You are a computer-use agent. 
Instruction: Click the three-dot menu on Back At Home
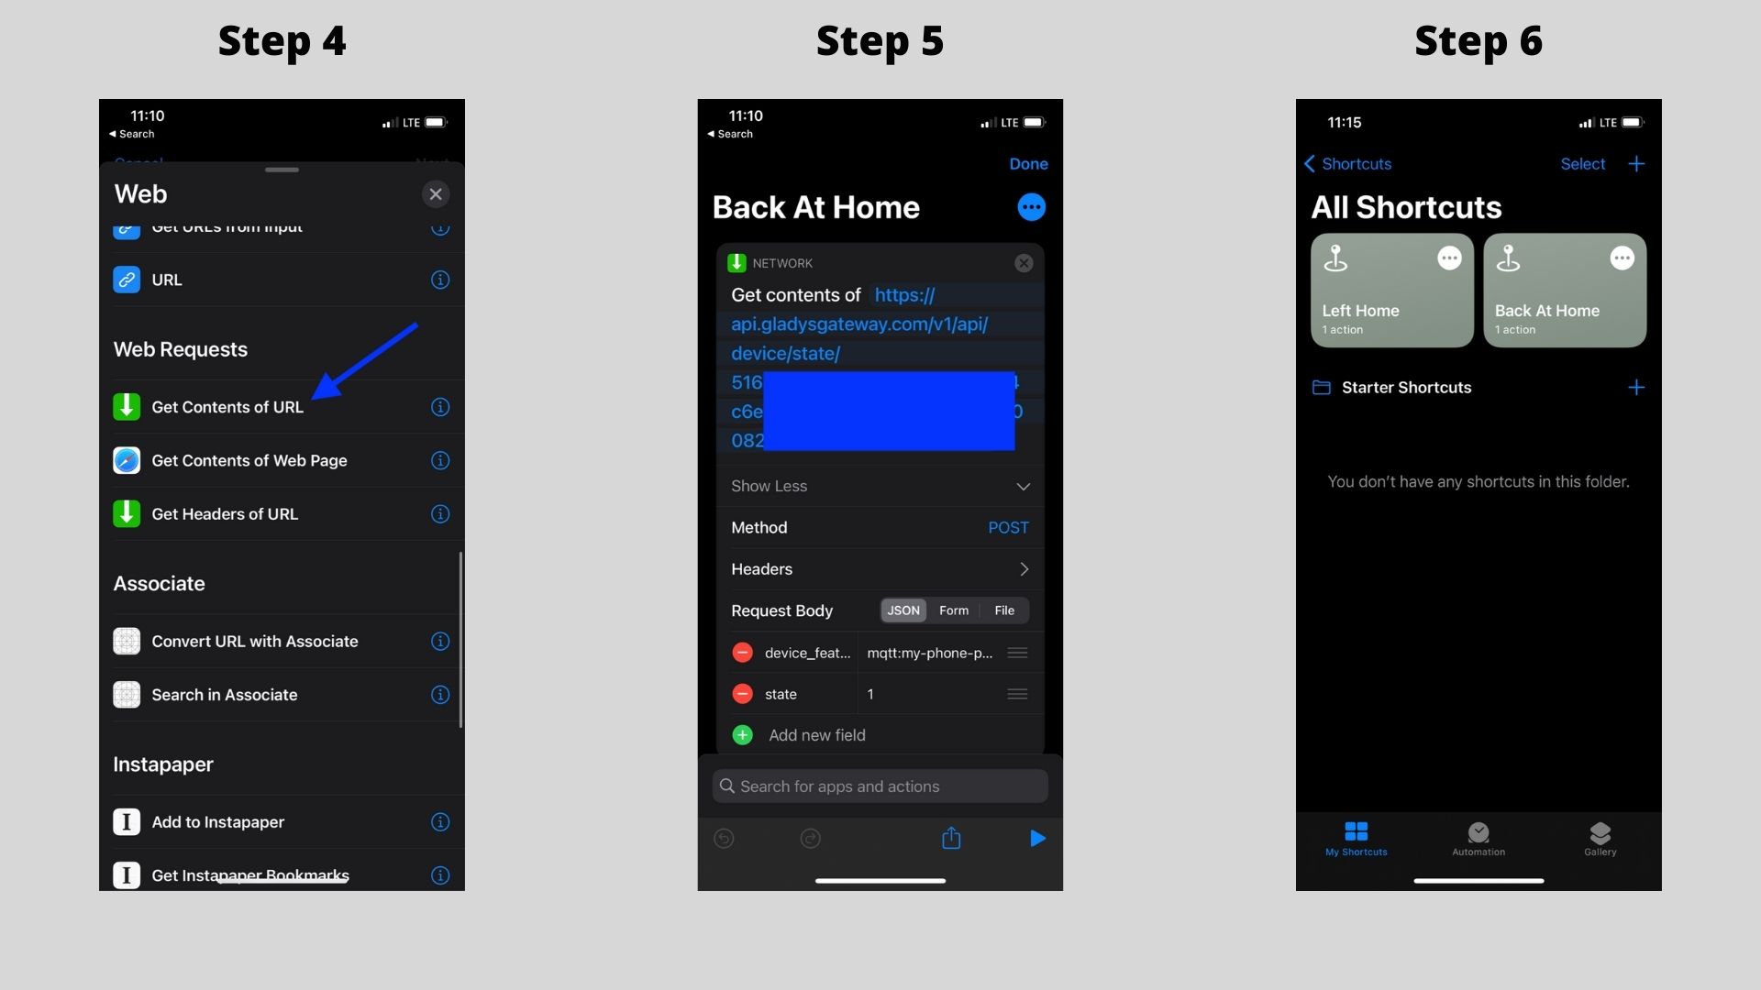pyautogui.click(x=1620, y=258)
